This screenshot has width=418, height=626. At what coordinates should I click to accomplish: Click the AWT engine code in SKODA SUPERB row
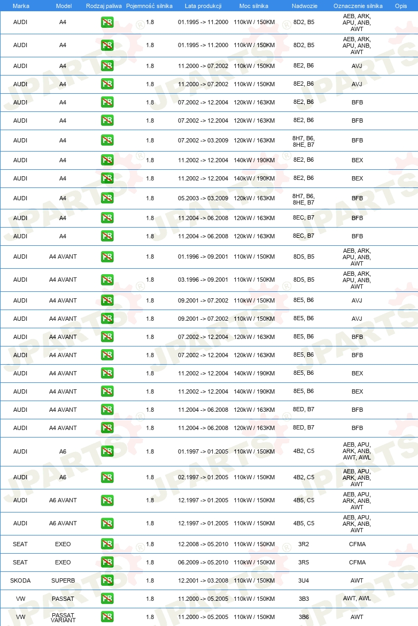357,580
